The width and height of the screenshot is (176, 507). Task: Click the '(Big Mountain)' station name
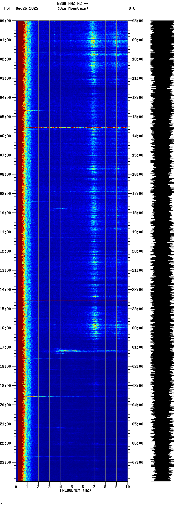(73, 8)
